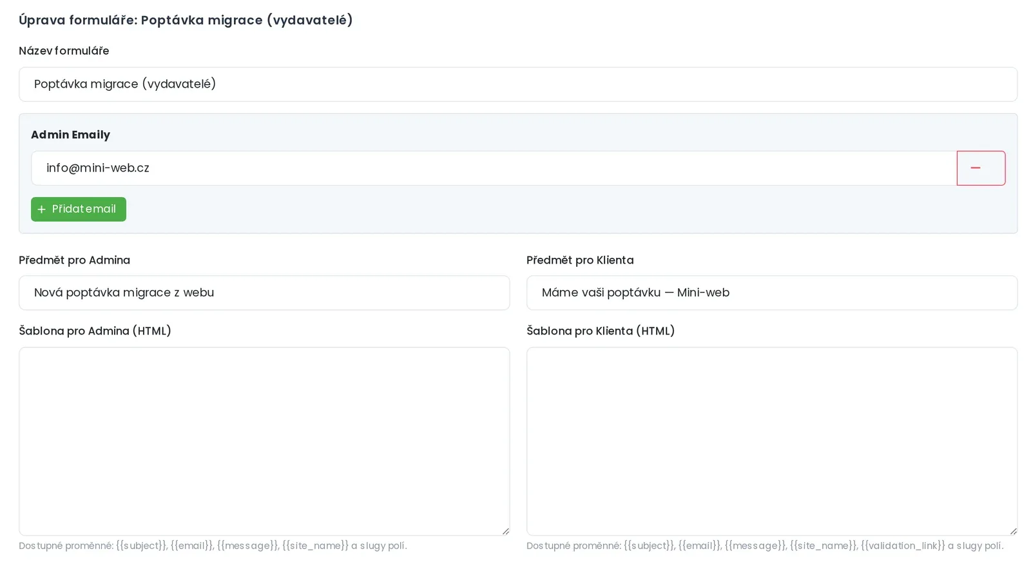Click the Šablona pro Admina (HTML) label

95,331
